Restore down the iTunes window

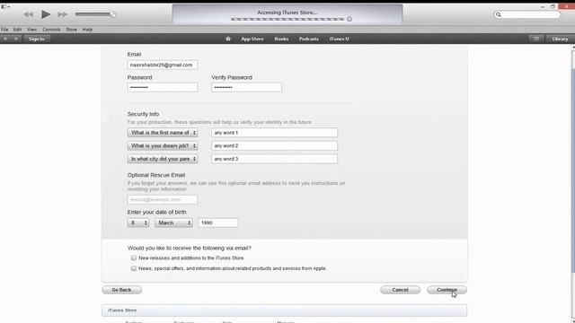tap(553, 7)
